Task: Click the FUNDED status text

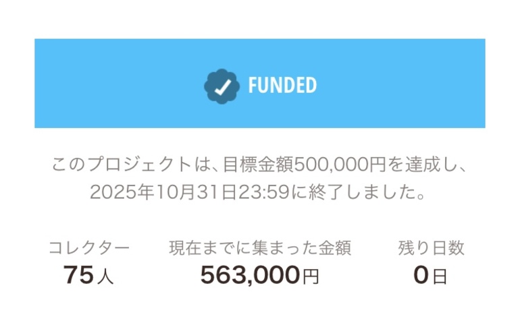Action: coord(282,86)
